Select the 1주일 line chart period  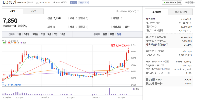tap(27, 34)
